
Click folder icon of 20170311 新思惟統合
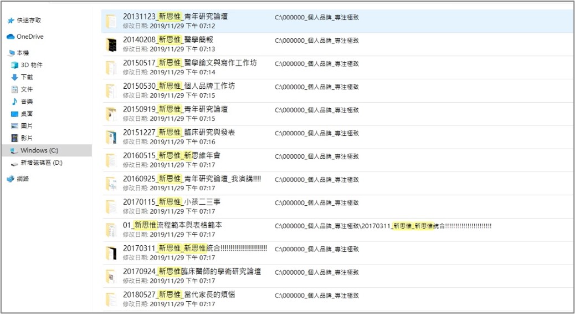point(111,252)
